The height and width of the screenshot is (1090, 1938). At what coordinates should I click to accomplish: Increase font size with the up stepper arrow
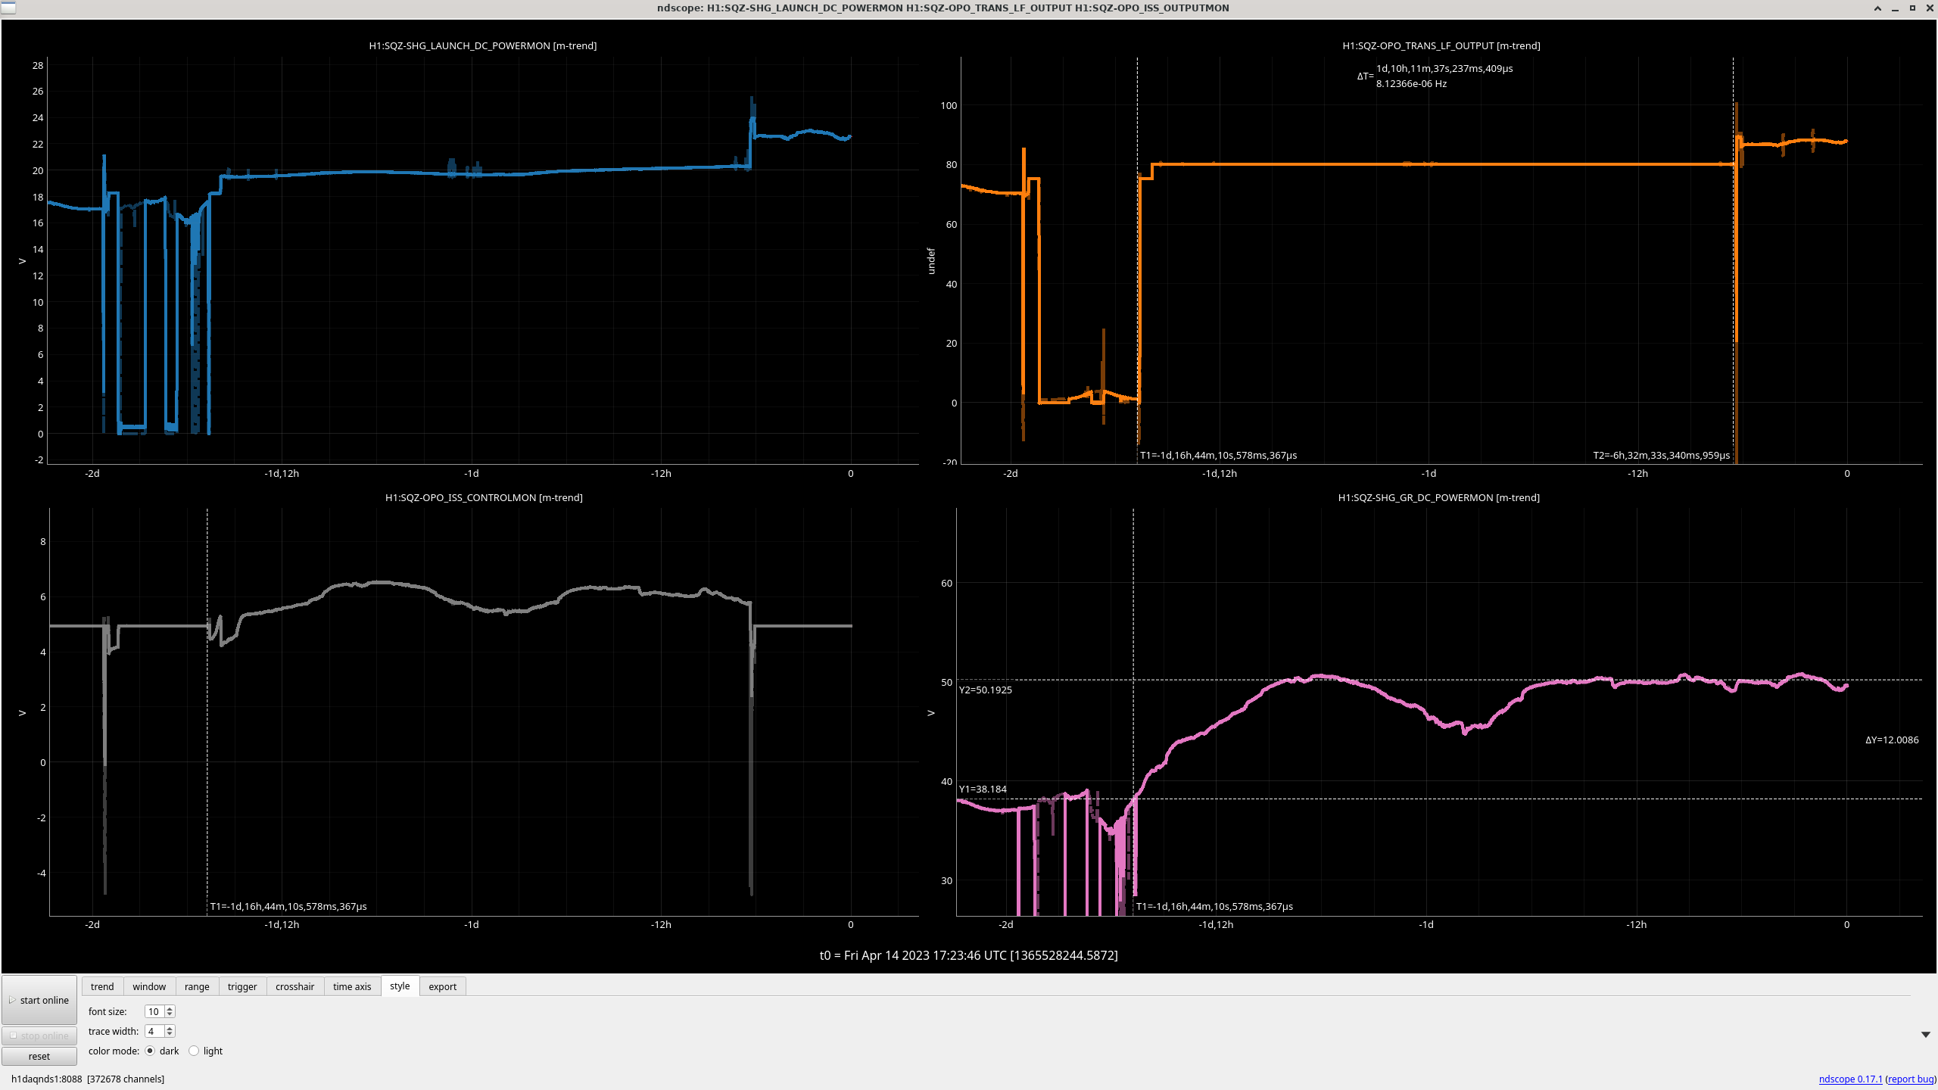170,1008
